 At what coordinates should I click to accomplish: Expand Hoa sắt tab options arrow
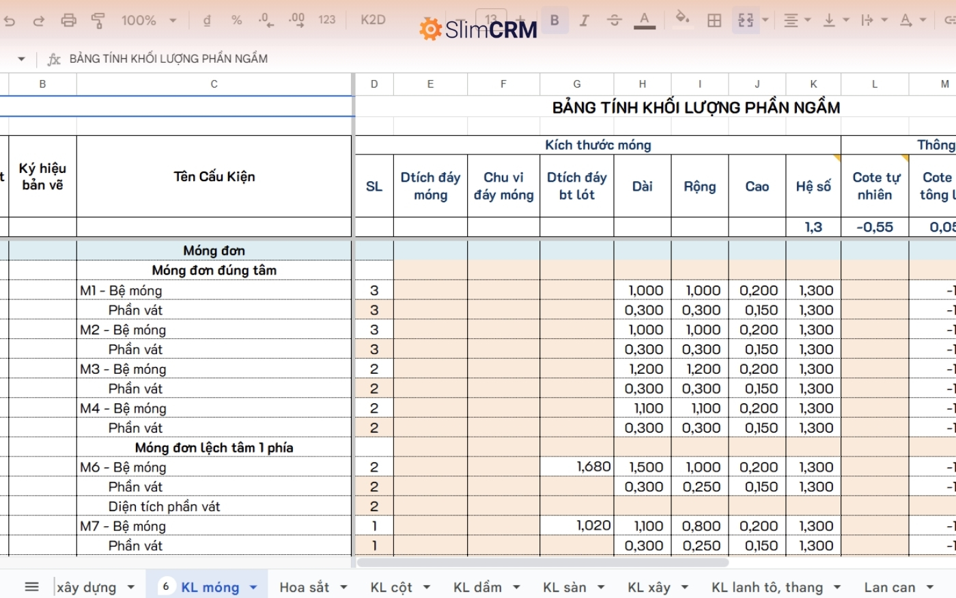coord(343,587)
